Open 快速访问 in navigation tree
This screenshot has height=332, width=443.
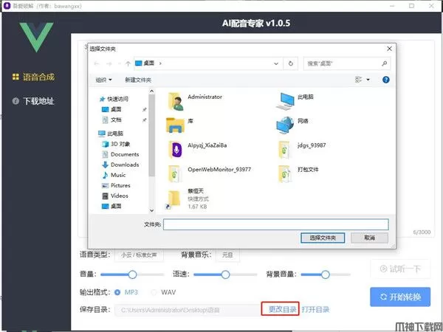point(114,99)
